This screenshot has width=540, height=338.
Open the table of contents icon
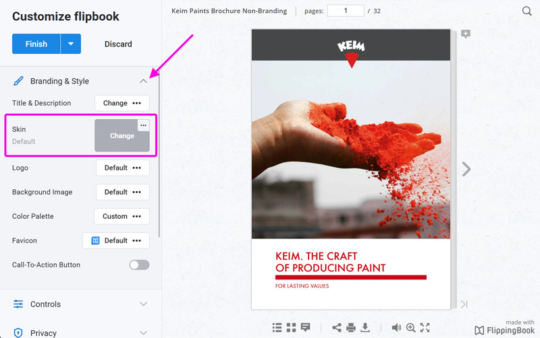coord(277,327)
